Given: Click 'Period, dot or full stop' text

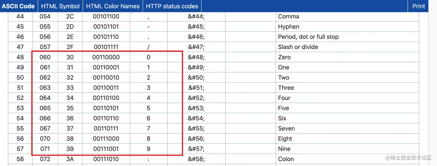Looking at the screenshot, I should (308, 37).
